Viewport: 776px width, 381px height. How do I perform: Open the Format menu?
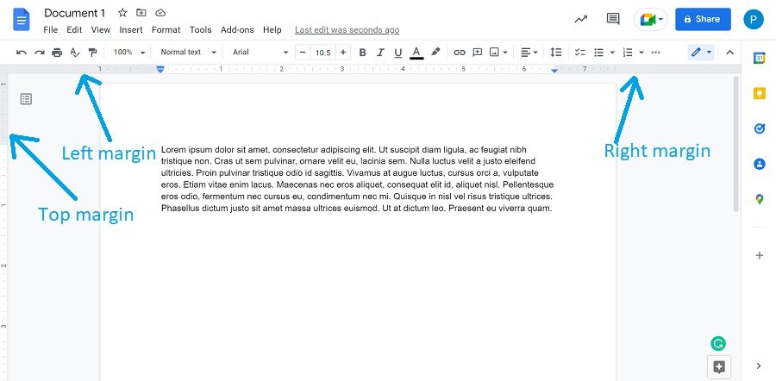pyautogui.click(x=166, y=29)
